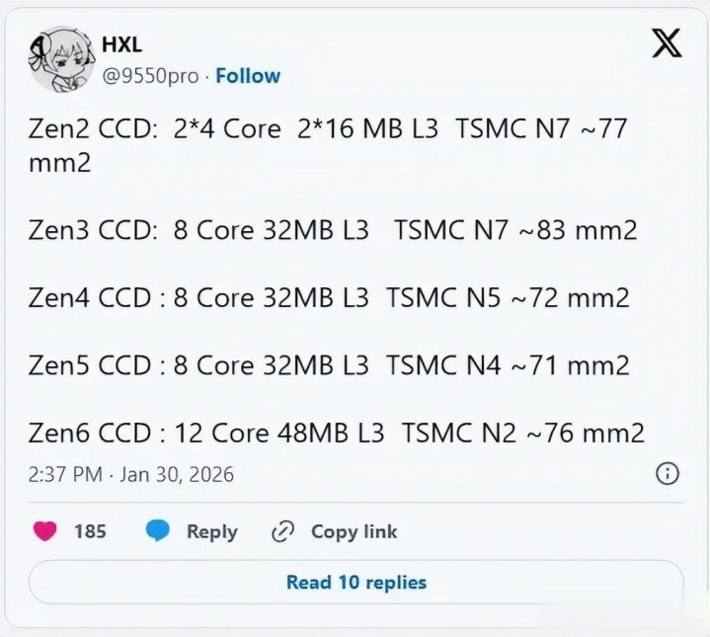Screen dimensions: 710x637
Task: Click the reply speech bubble icon
Action: [x=159, y=531]
